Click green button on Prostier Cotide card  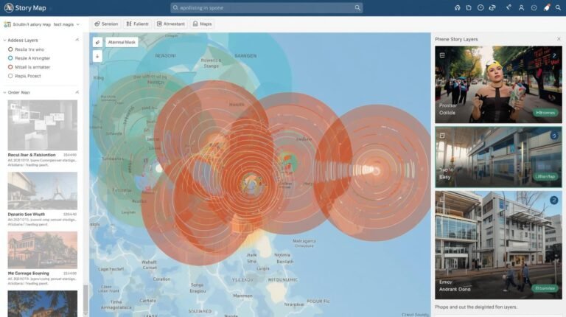[545, 113]
